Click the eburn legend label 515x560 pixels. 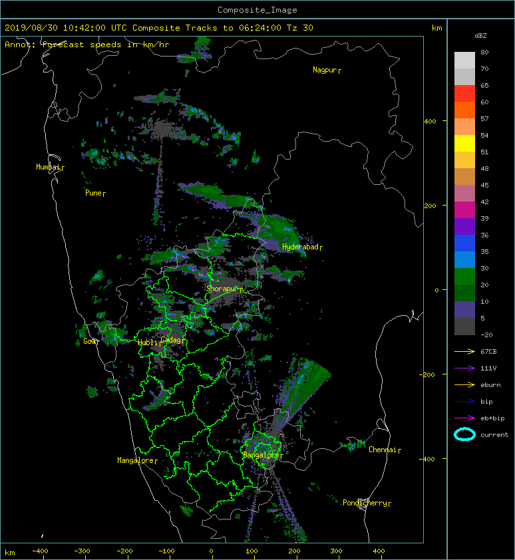pos(490,385)
